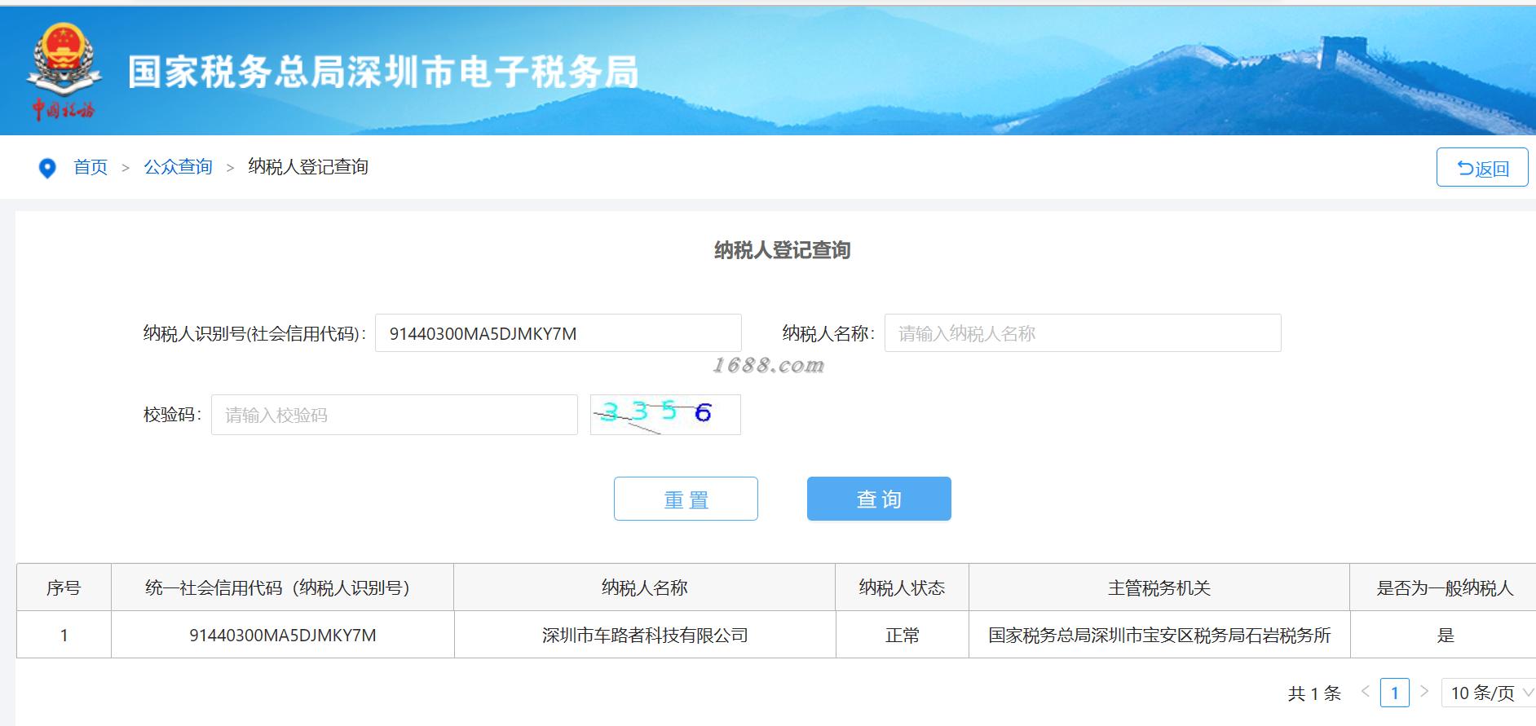Click the 正常 status cell

click(902, 635)
